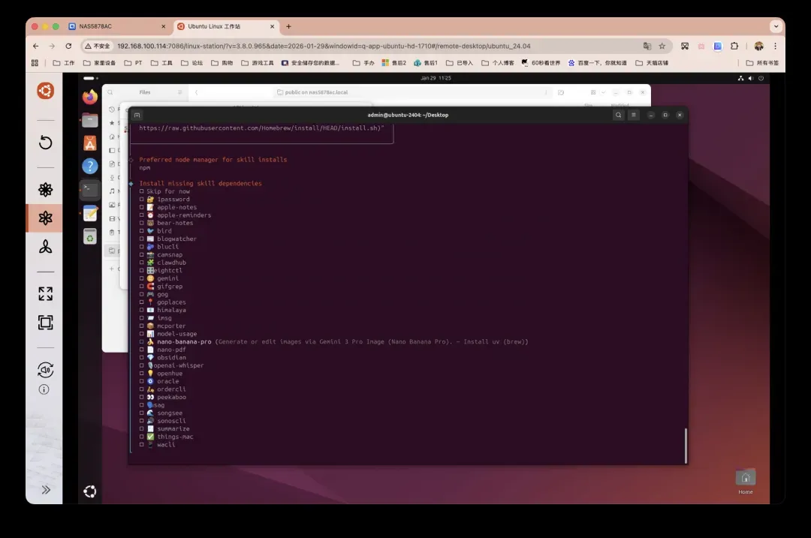
Task: Open the 工具 bookmarks folder
Action: (x=161, y=63)
